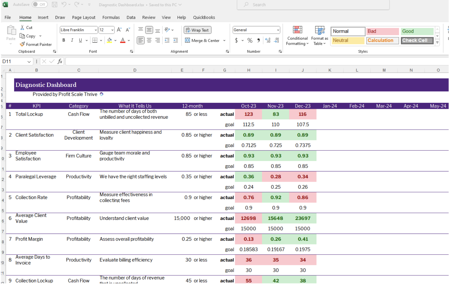Apply the Bad cell style
The height and width of the screenshot is (284, 449).
[382, 31]
